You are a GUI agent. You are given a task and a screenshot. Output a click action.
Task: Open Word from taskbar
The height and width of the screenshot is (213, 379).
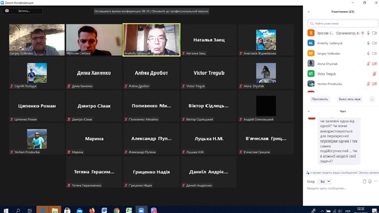pyautogui.click(x=104, y=210)
